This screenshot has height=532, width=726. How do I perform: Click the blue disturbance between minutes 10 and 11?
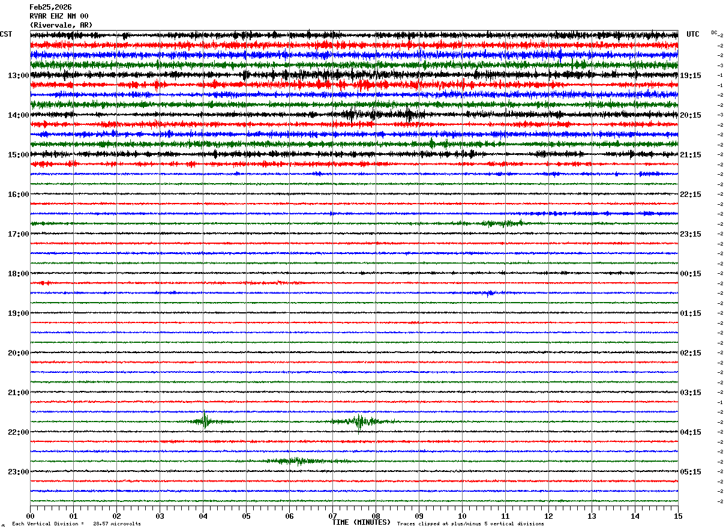click(489, 293)
